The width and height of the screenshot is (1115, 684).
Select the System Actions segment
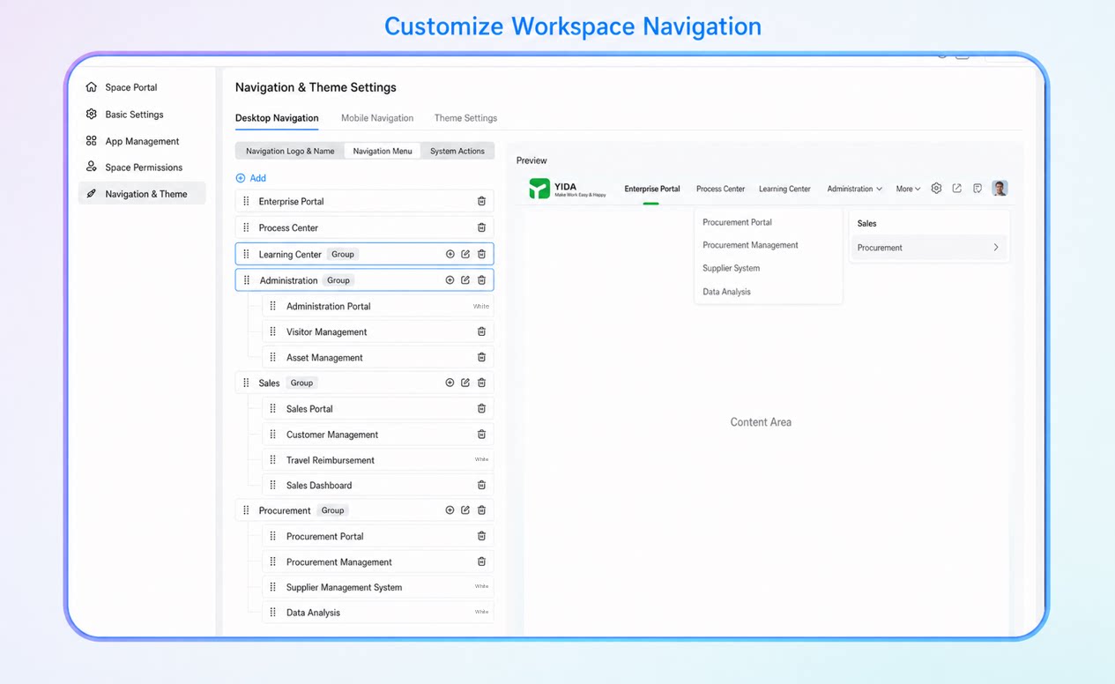[x=457, y=151]
